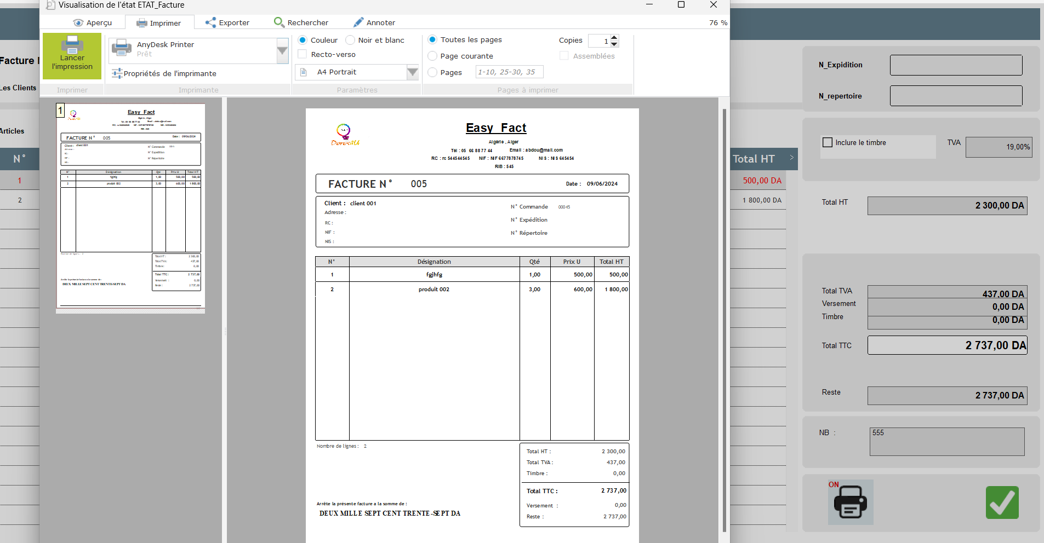Viewport: 1044px width, 543px height.
Task: Click the Annoter pencil icon
Action: [358, 22]
